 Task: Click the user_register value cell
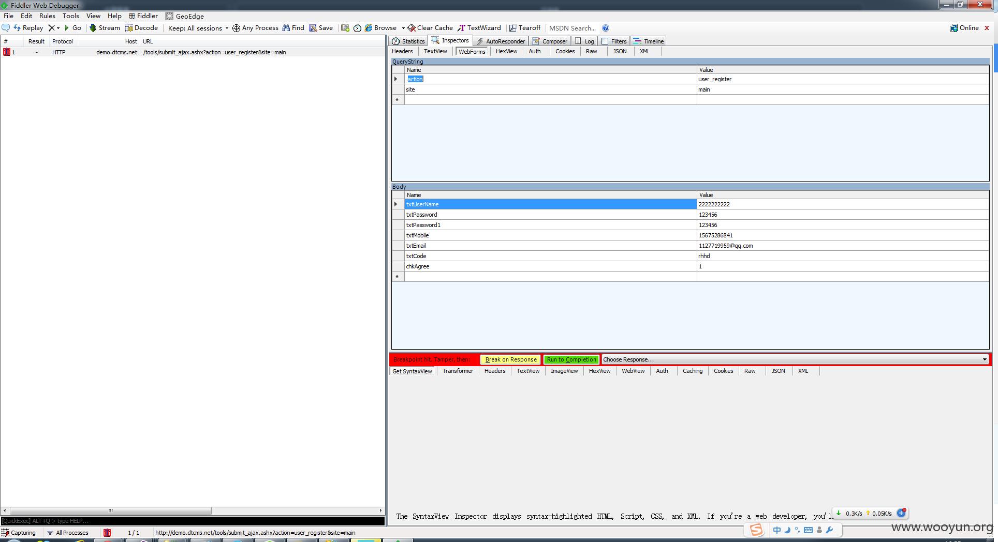tap(843, 79)
